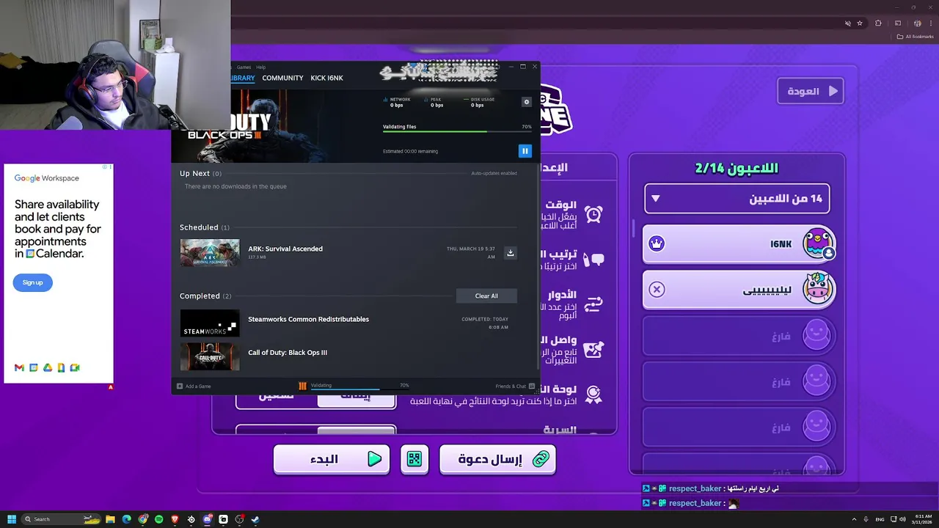Click the green Validating files progress bar
Viewport: 939px width, 528px height.
[457, 132]
